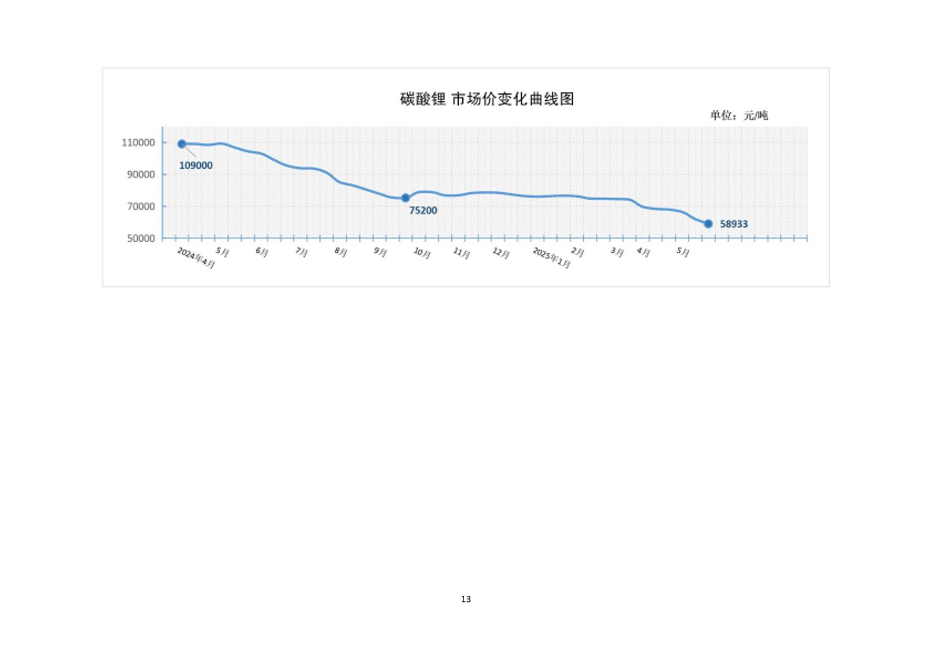Click the starting data point marker at 109000
Image resolution: width=932 pixels, height=659 pixels.
pos(181,144)
